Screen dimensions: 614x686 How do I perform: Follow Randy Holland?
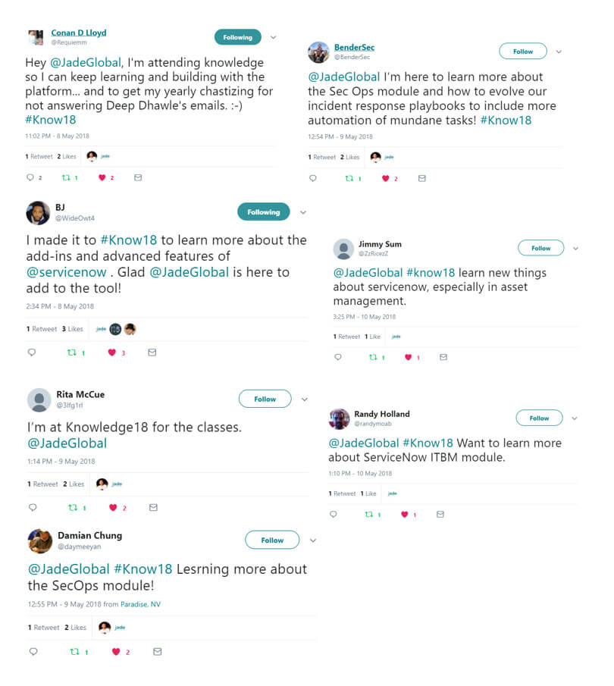coord(539,418)
